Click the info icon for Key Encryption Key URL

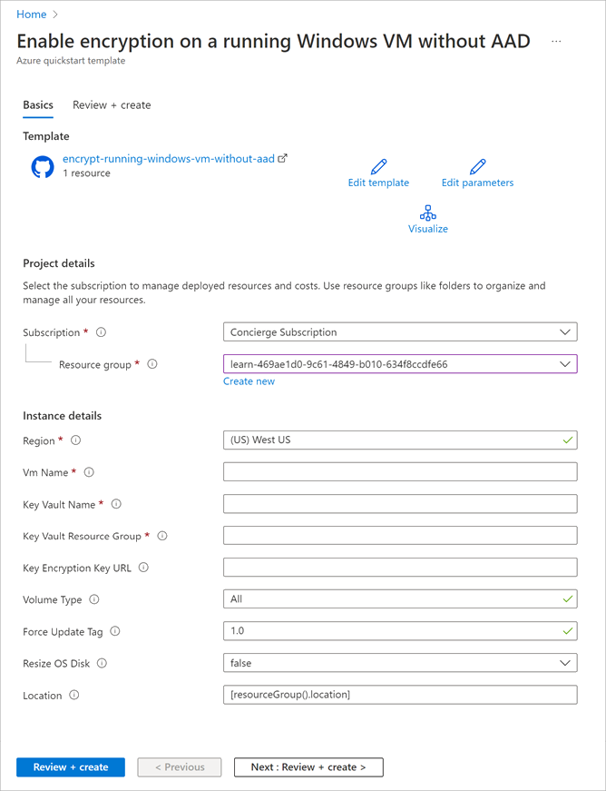coord(143,568)
